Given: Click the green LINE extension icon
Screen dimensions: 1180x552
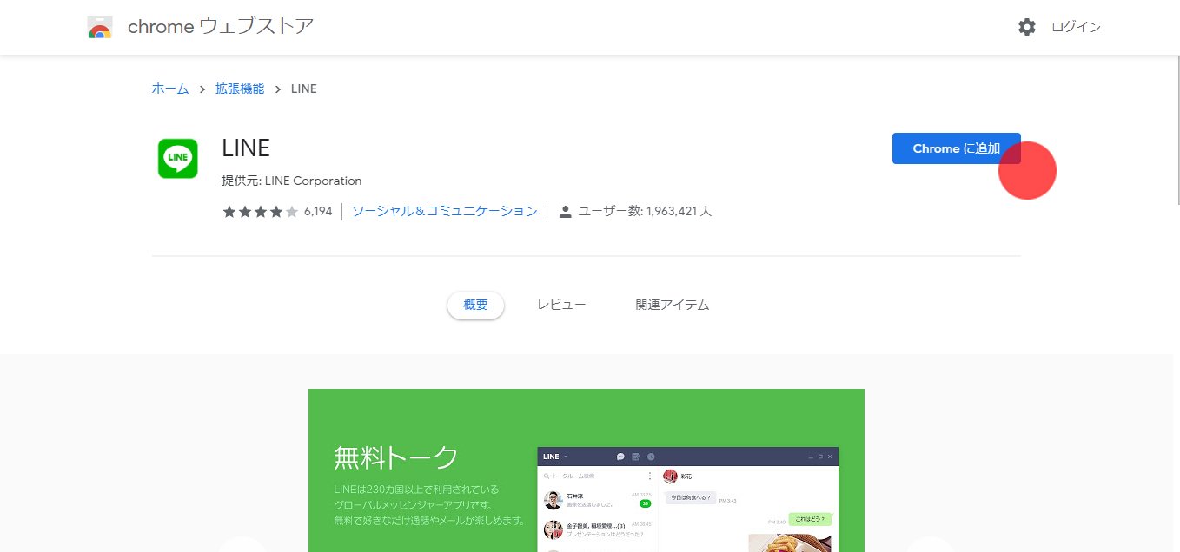Looking at the screenshot, I should 177,158.
